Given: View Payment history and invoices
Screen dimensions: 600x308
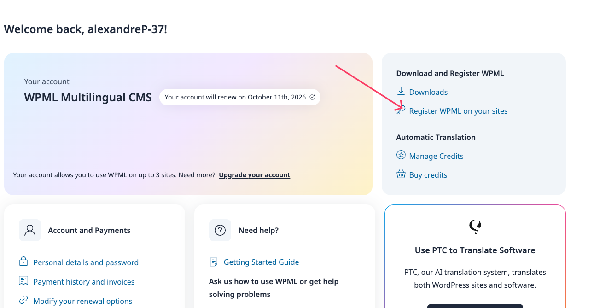Looking at the screenshot, I should click(84, 282).
